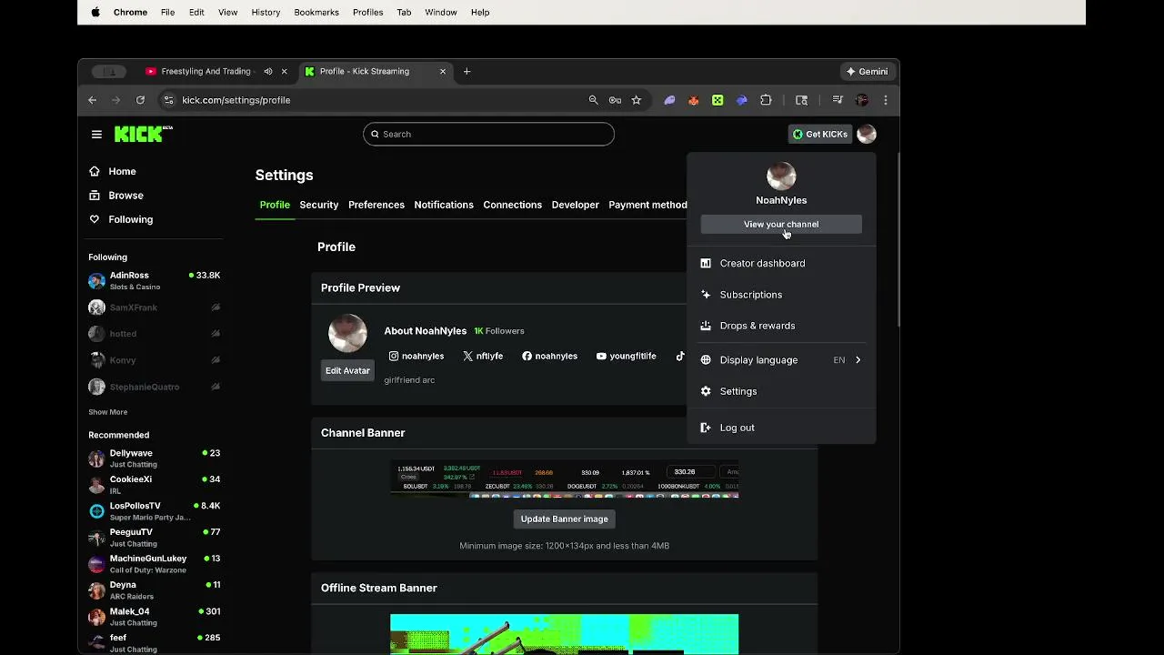
Task: Click the Home icon in sidebar
Action: (95, 171)
